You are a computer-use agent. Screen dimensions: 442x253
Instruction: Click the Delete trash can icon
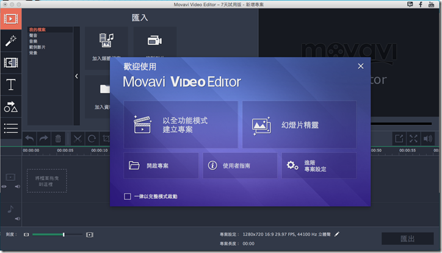coord(58,138)
